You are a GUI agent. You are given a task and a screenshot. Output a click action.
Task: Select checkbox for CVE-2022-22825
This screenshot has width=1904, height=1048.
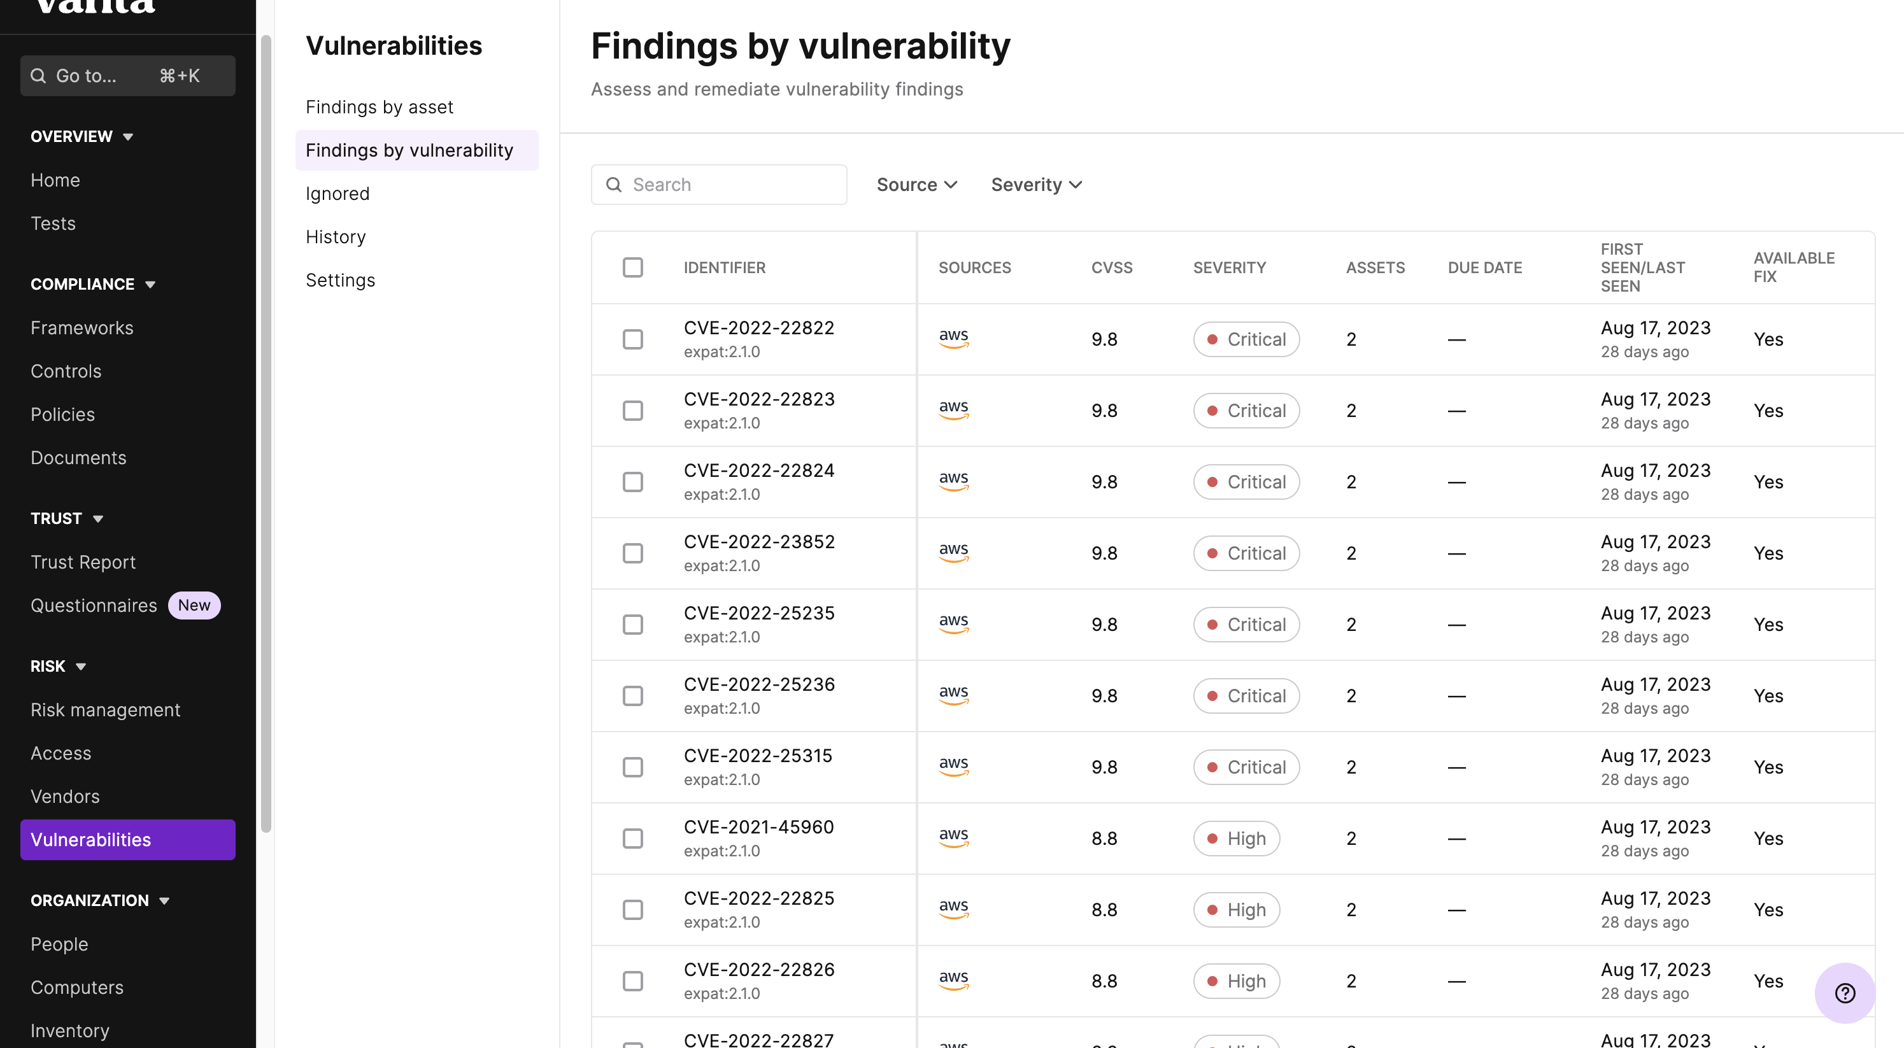[633, 910]
